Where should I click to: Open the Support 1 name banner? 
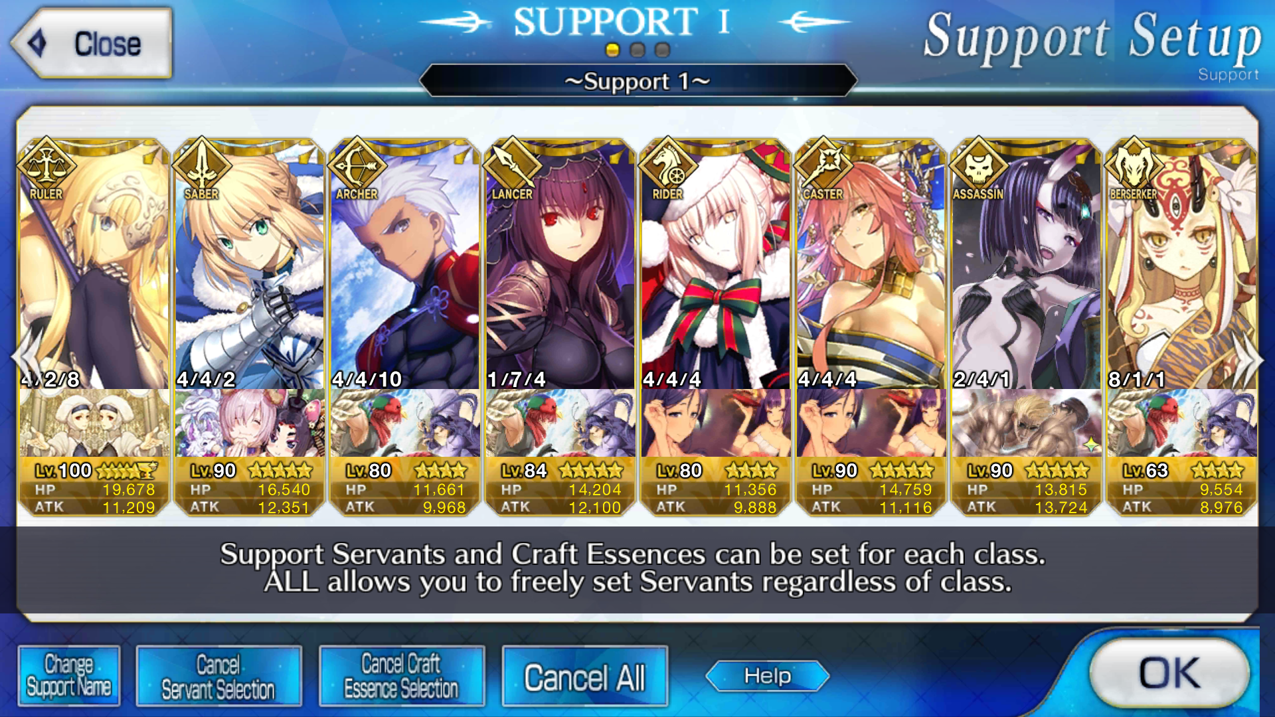(637, 81)
